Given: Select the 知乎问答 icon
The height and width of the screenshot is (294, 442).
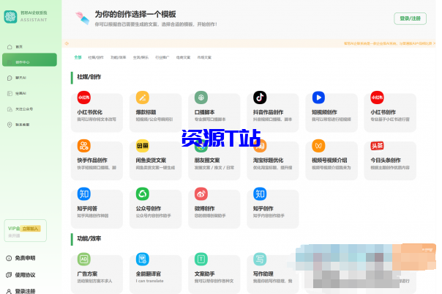Looking at the screenshot, I should pos(83,194).
